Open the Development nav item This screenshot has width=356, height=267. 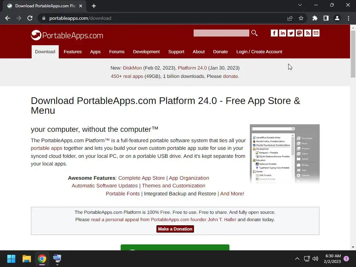pos(146,52)
